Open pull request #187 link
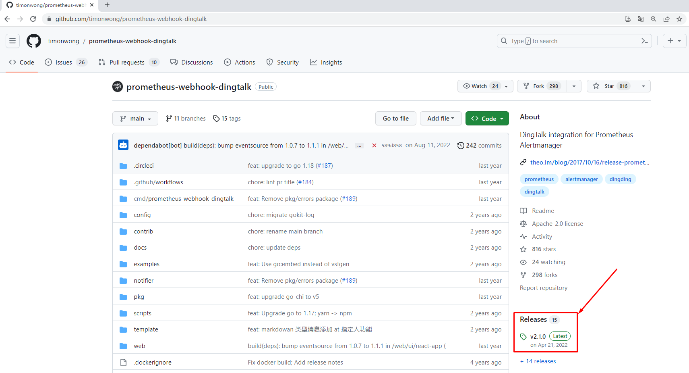This screenshot has width=689, height=373. [324, 166]
